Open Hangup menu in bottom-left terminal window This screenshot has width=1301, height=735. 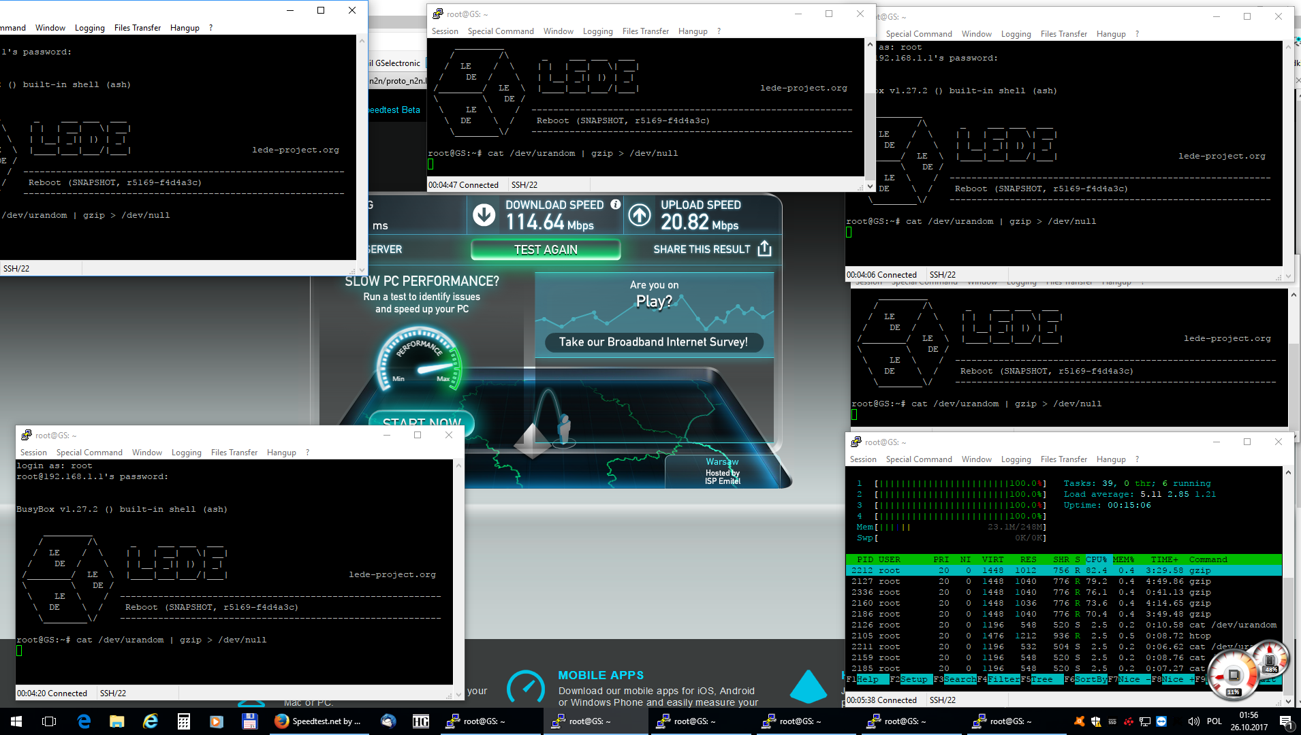[x=281, y=453]
